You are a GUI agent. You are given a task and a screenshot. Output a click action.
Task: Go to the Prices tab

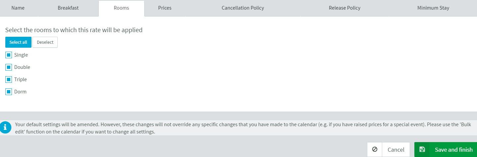165,8
